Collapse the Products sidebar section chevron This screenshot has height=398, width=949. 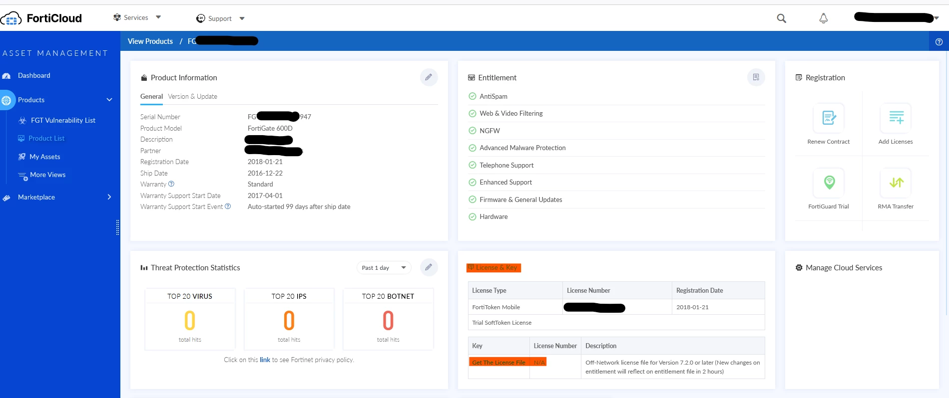coord(109,100)
